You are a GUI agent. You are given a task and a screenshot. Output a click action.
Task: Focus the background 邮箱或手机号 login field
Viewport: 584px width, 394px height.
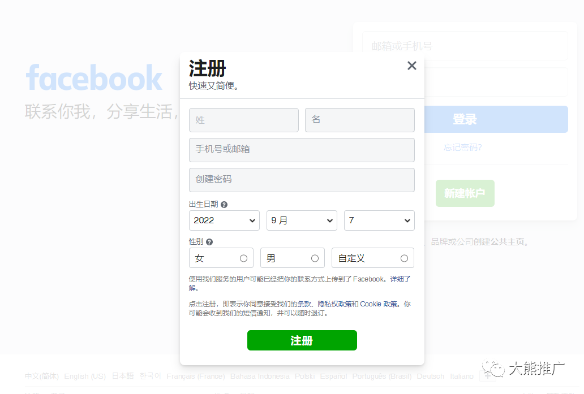[465, 46]
